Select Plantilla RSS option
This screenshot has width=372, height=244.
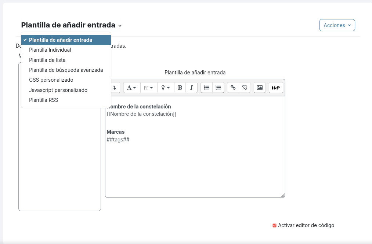66,100
